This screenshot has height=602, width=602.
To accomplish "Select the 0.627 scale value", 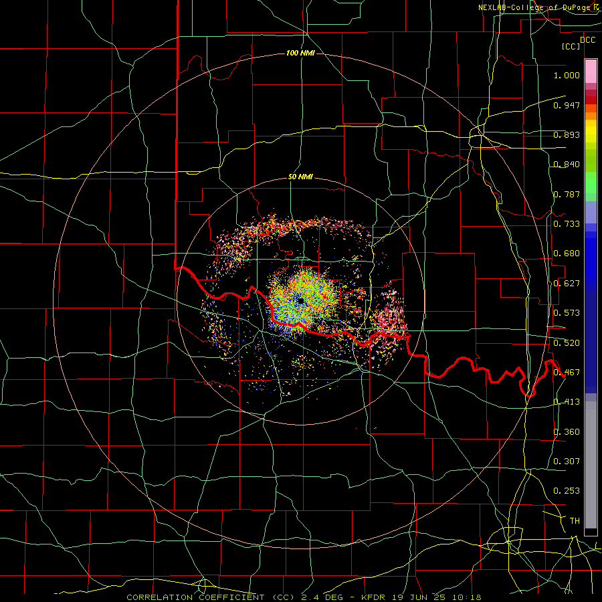I will tap(567, 284).
